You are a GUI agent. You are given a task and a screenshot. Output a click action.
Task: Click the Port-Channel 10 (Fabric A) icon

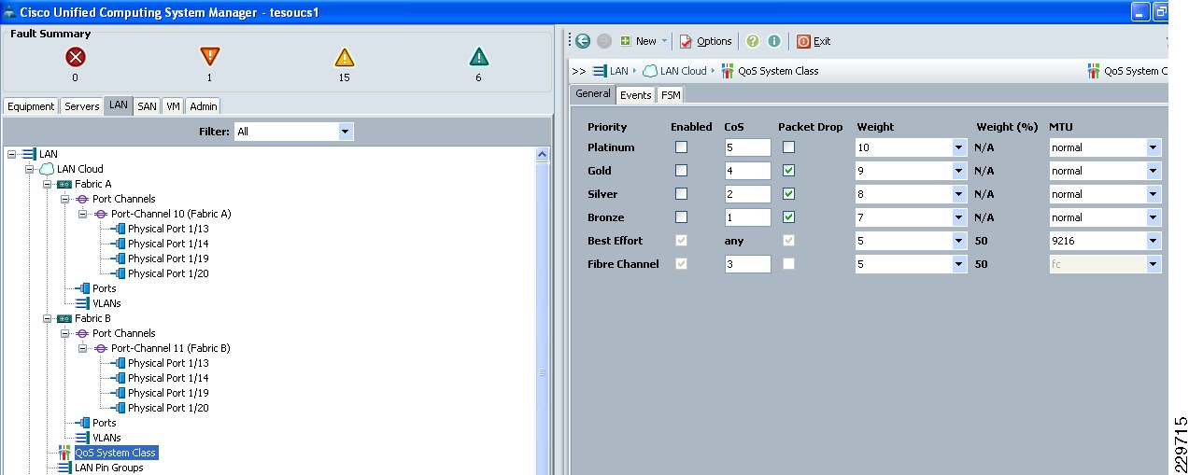[x=100, y=214]
